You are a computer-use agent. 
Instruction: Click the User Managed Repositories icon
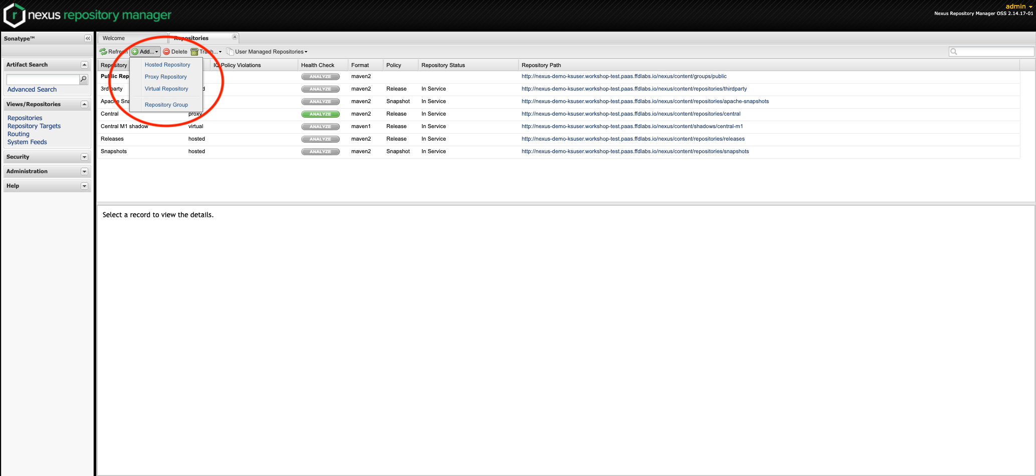230,52
